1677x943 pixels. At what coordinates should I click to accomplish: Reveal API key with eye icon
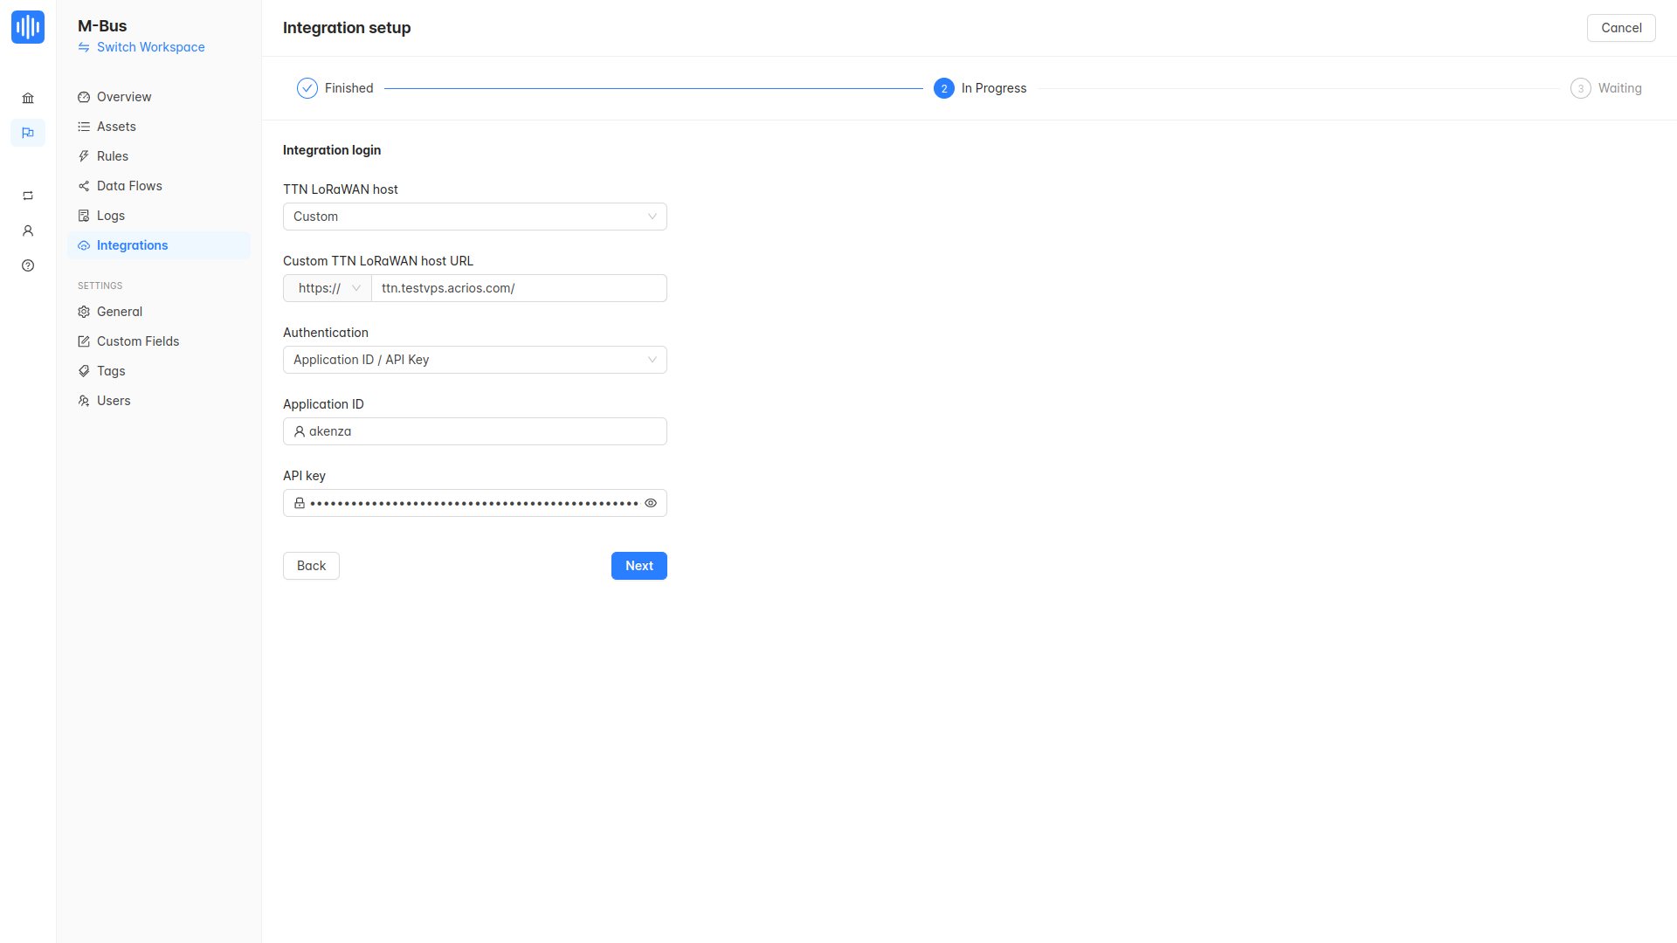coord(651,503)
